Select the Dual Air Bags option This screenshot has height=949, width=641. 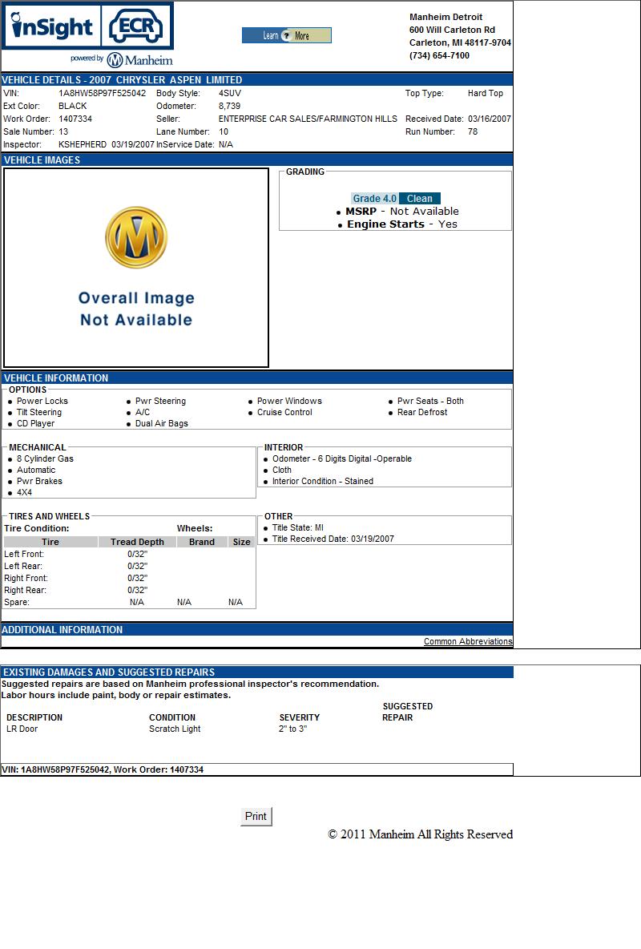point(162,424)
